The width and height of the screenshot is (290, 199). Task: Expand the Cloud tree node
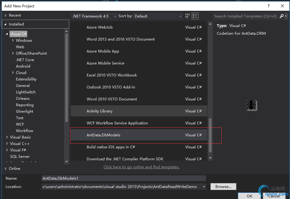coord(13,72)
